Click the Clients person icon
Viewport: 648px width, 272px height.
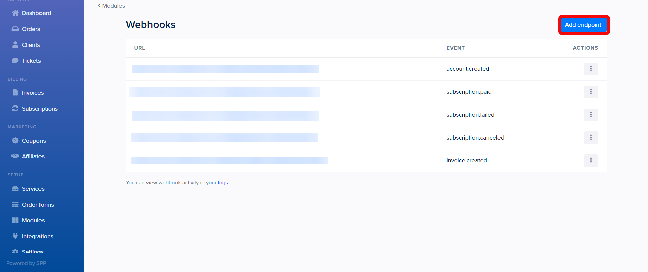click(x=15, y=44)
